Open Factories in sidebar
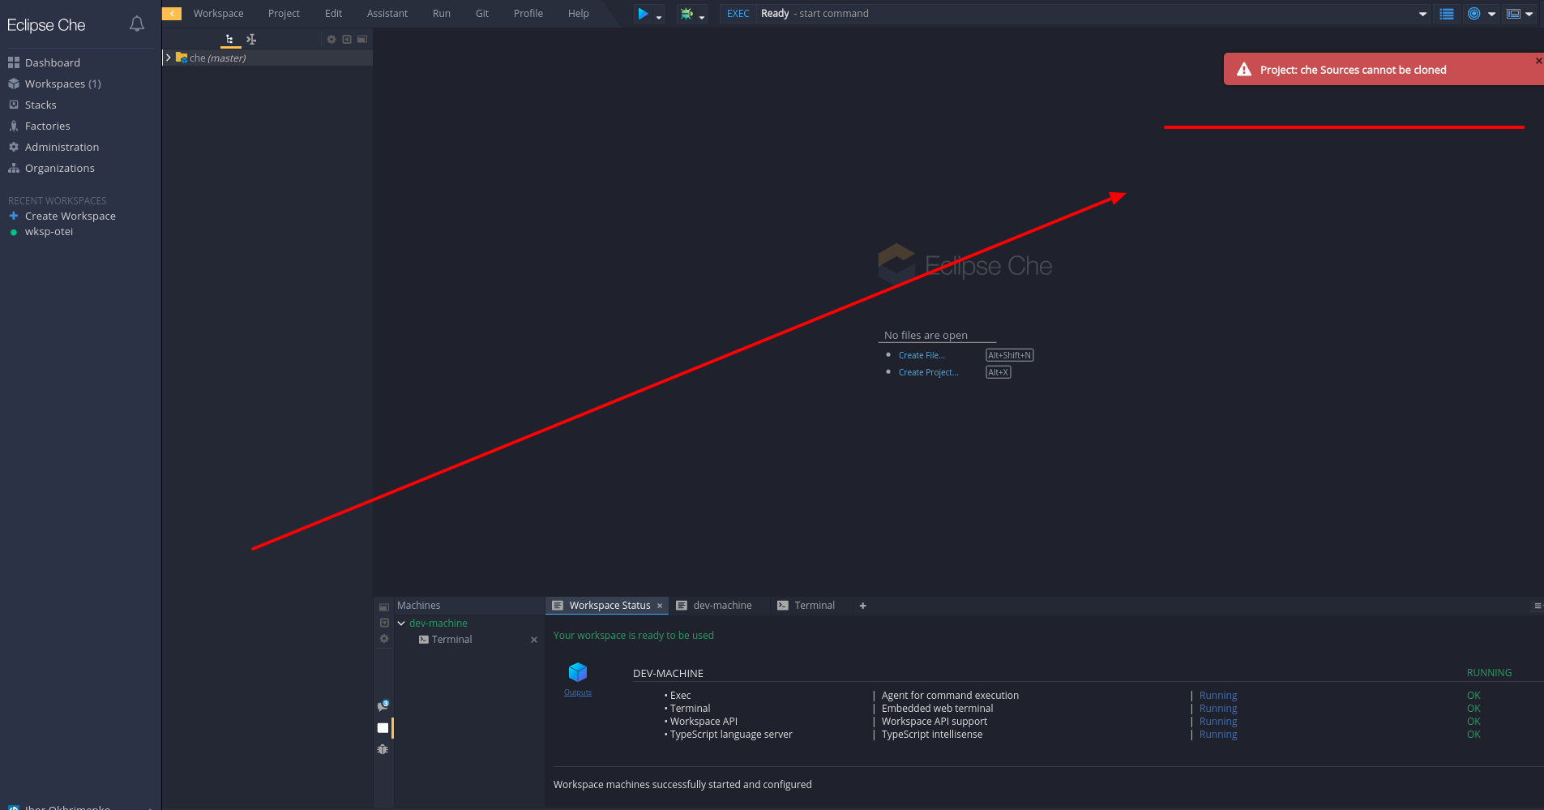Screen dimensions: 1544x810 tap(48, 126)
